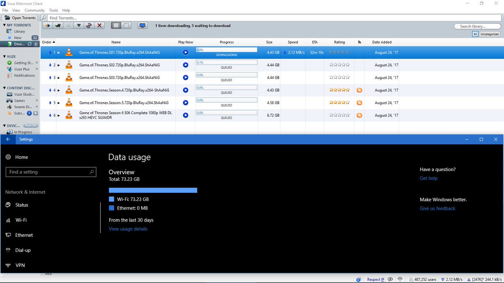Play Game of Thrones Season 6 torrent
The width and height of the screenshot is (504, 283).
click(x=186, y=115)
